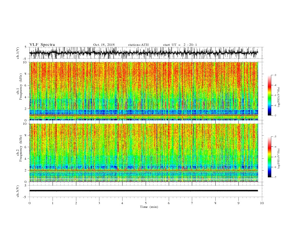Click the date 'Oct. 18, 2018'
This screenshot has width=295, height=228.
104,45
